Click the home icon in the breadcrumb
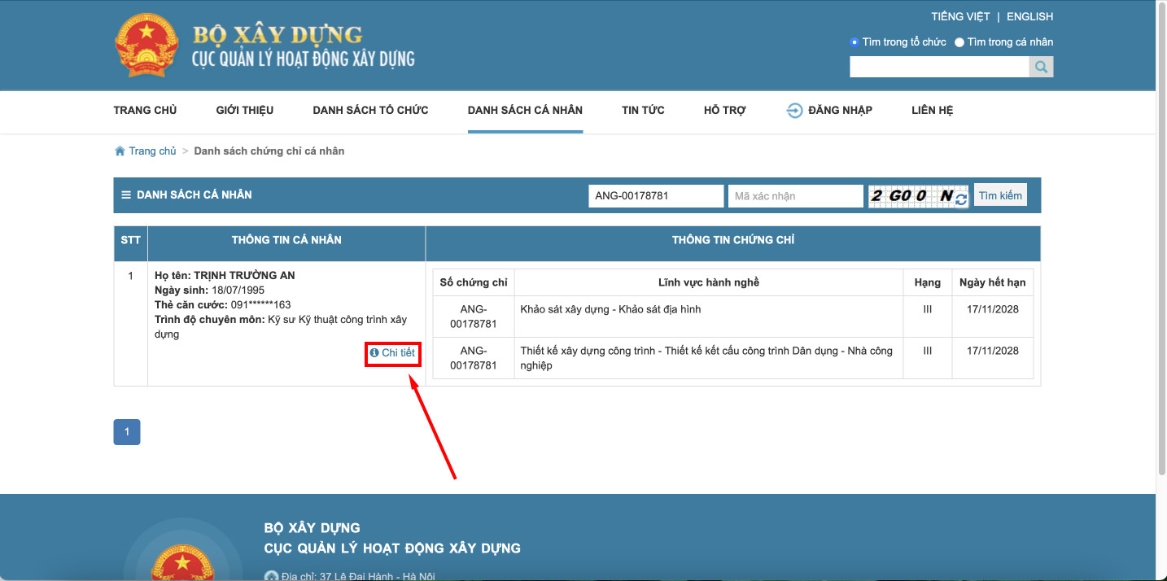This screenshot has width=1167, height=581. [x=119, y=151]
